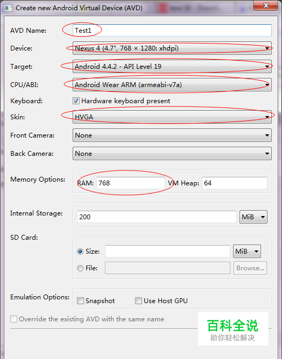Expand the Front Camera dropdown
The image size is (282, 359).
point(172,135)
